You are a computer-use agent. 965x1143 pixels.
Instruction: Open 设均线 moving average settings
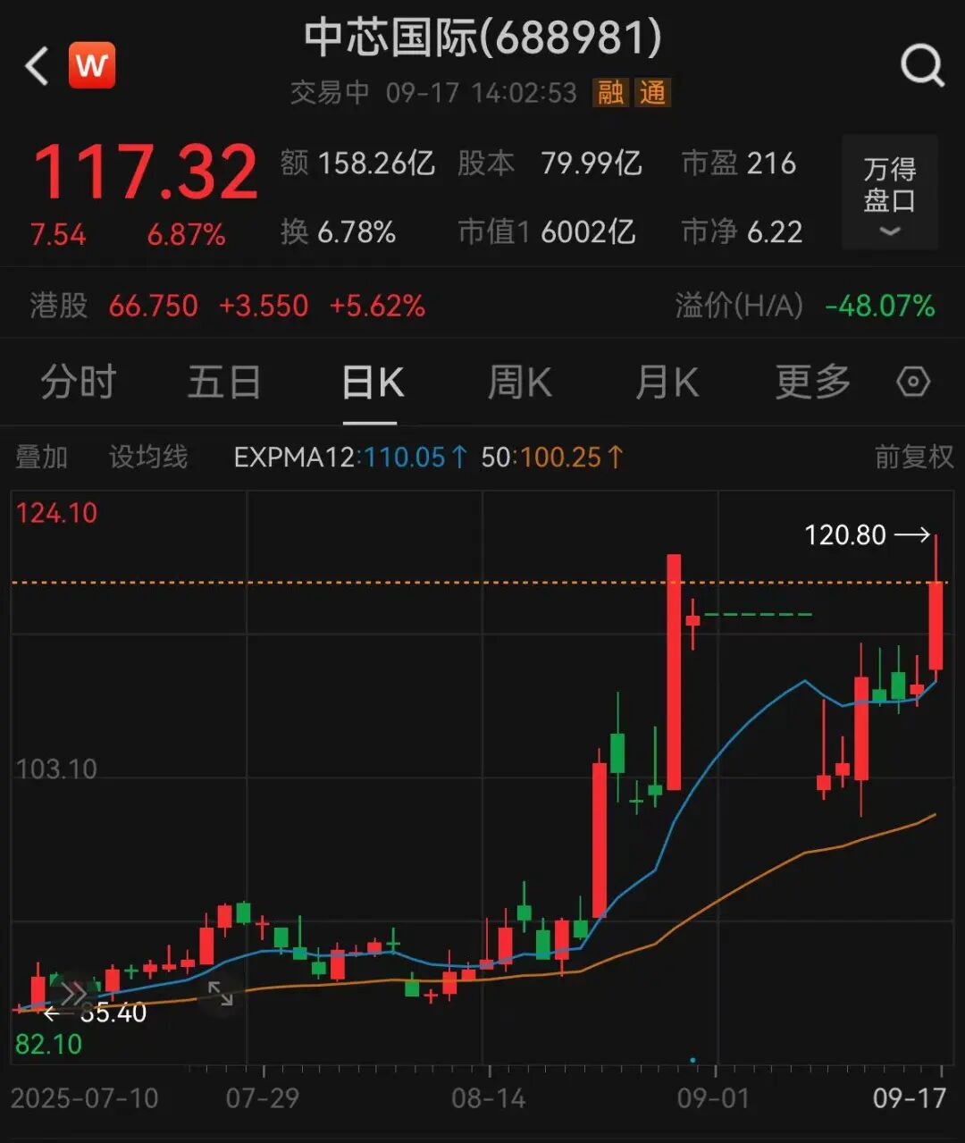(148, 457)
